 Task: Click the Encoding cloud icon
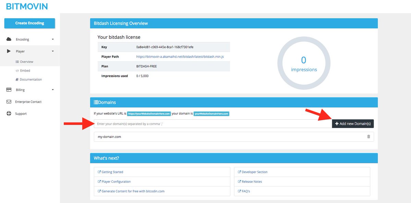pyautogui.click(x=9, y=39)
